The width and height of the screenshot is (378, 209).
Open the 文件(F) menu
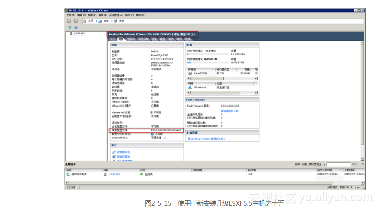pyautogui.click(x=71, y=15)
